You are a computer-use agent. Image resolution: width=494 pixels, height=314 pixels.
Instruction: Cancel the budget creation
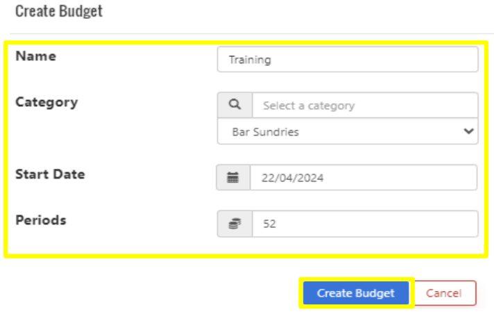[443, 293]
